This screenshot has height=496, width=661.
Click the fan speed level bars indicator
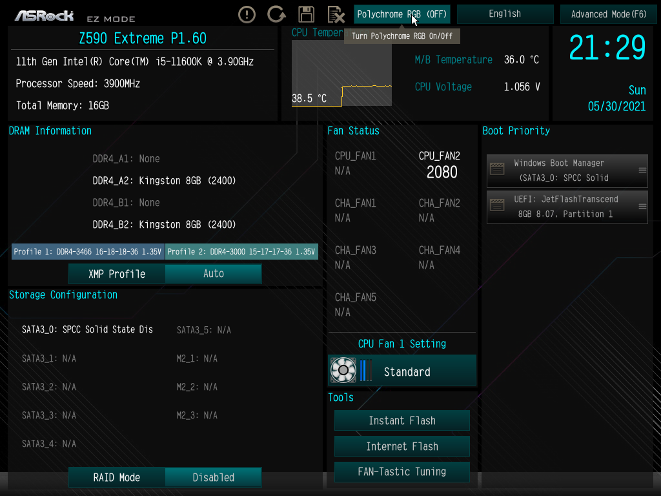coord(366,370)
